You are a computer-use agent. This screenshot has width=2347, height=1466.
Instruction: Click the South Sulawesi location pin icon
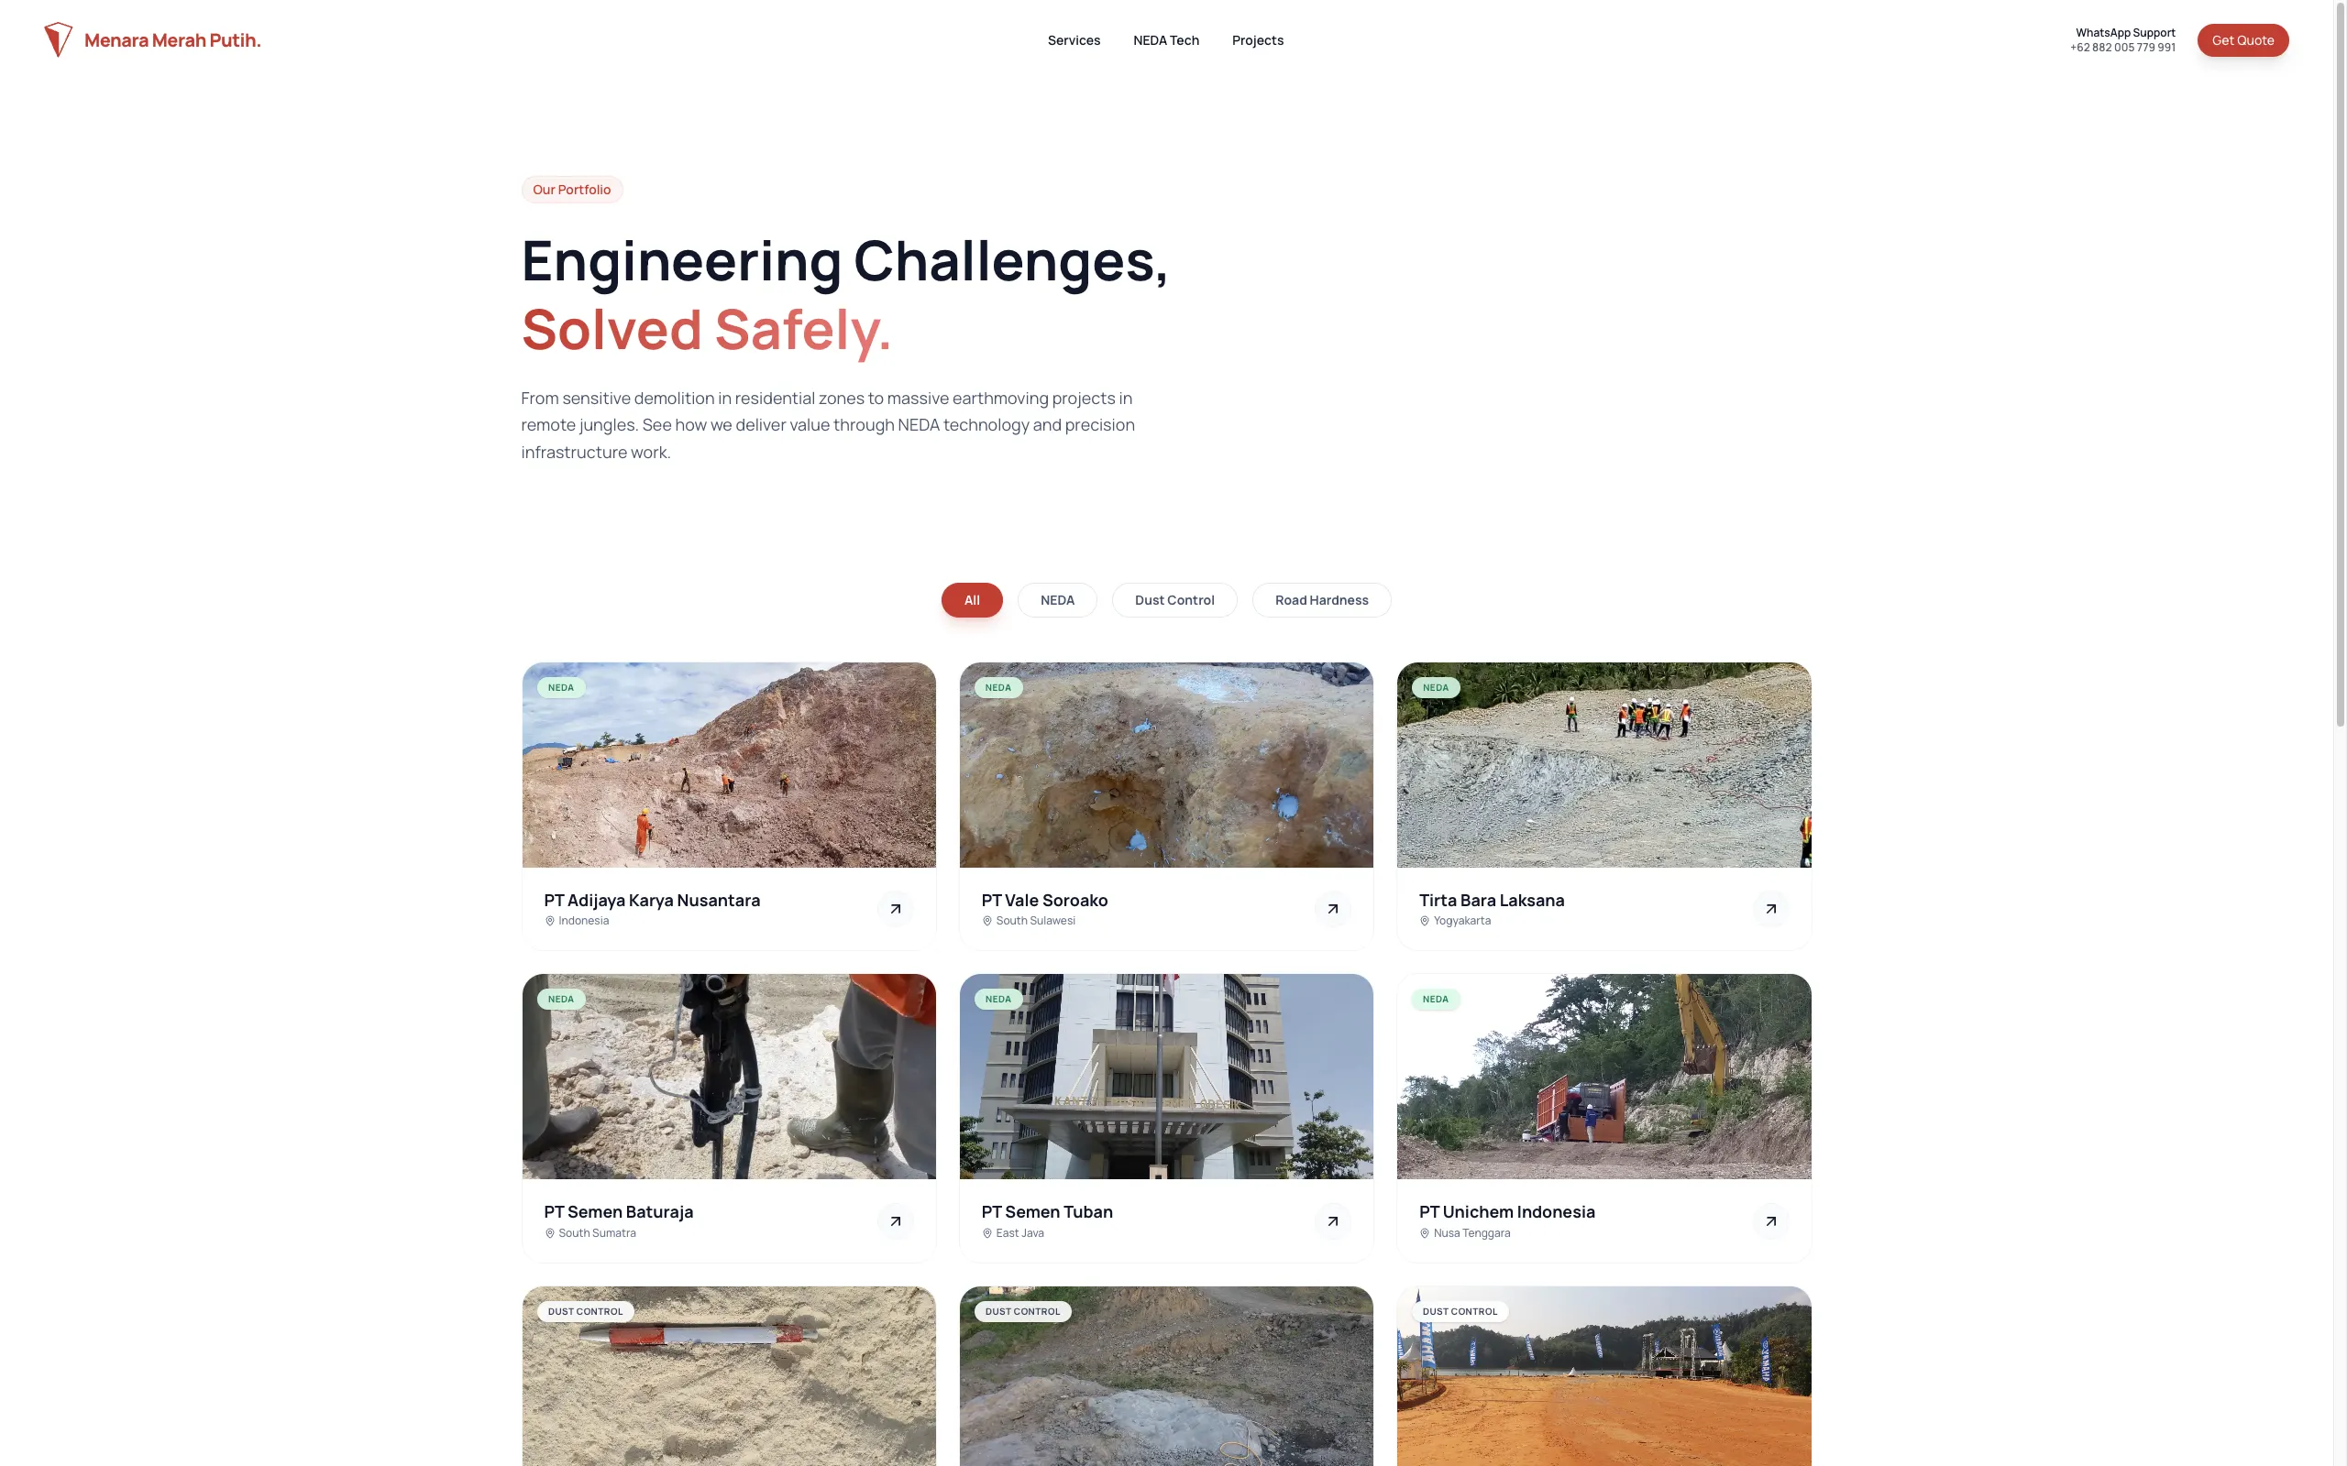point(987,921)
